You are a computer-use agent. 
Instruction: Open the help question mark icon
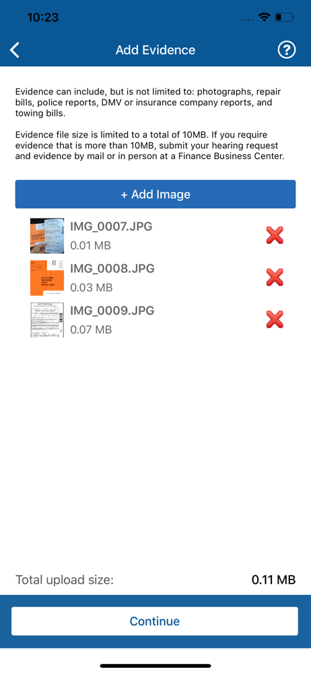click(287, 51)
